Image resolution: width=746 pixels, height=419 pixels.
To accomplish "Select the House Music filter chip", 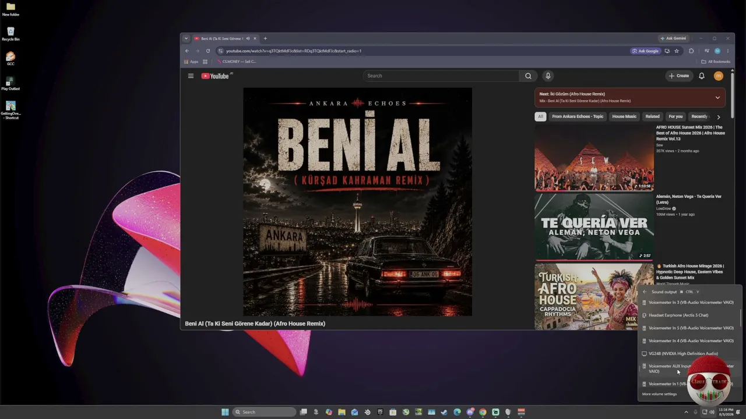I will 624,116.
